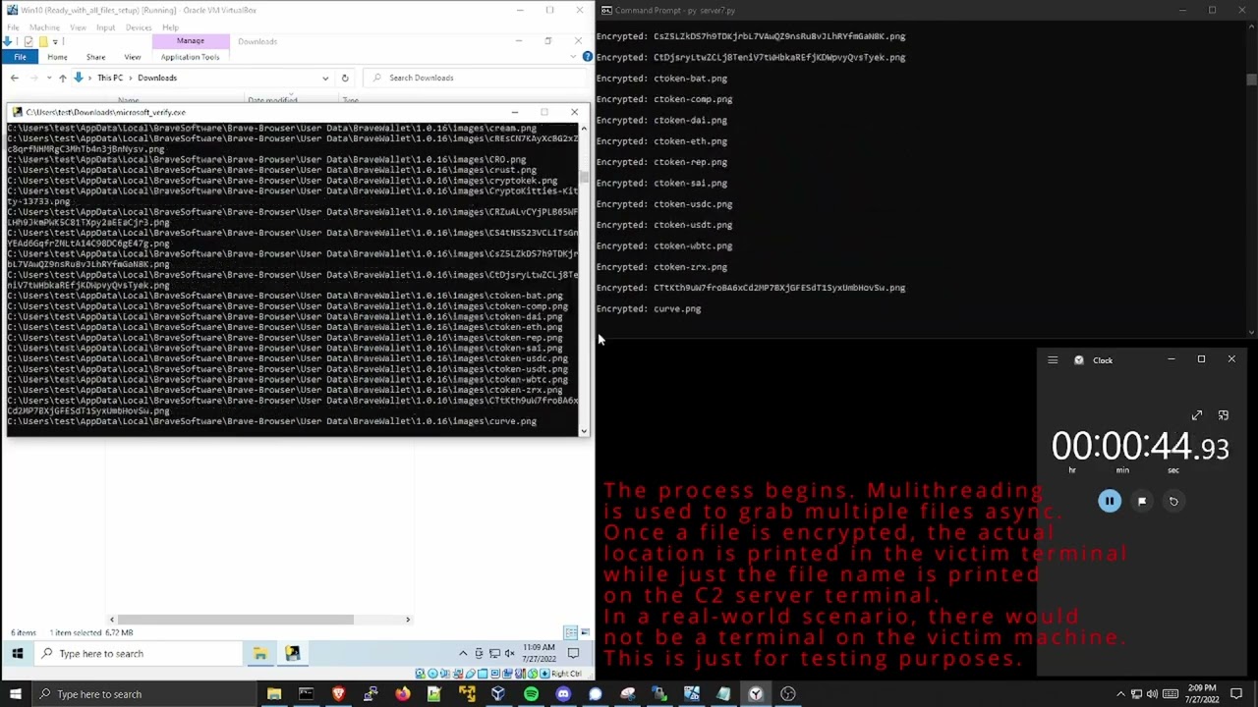
Task: Select the guest taskbar microsoft_verify console icon
Action: 292,653
